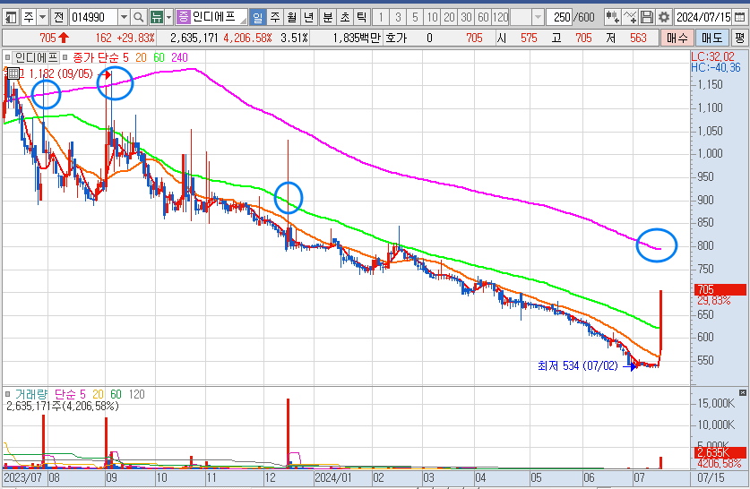Close the volume sub-panel

pos(742,392)
